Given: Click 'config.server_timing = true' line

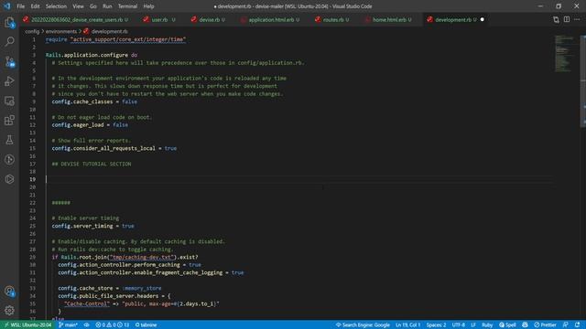Looking at the screenshot, I should [93, 226].
